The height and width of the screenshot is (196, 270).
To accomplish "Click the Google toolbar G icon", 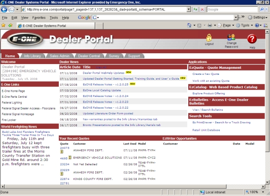I will (x=95, y=17).
